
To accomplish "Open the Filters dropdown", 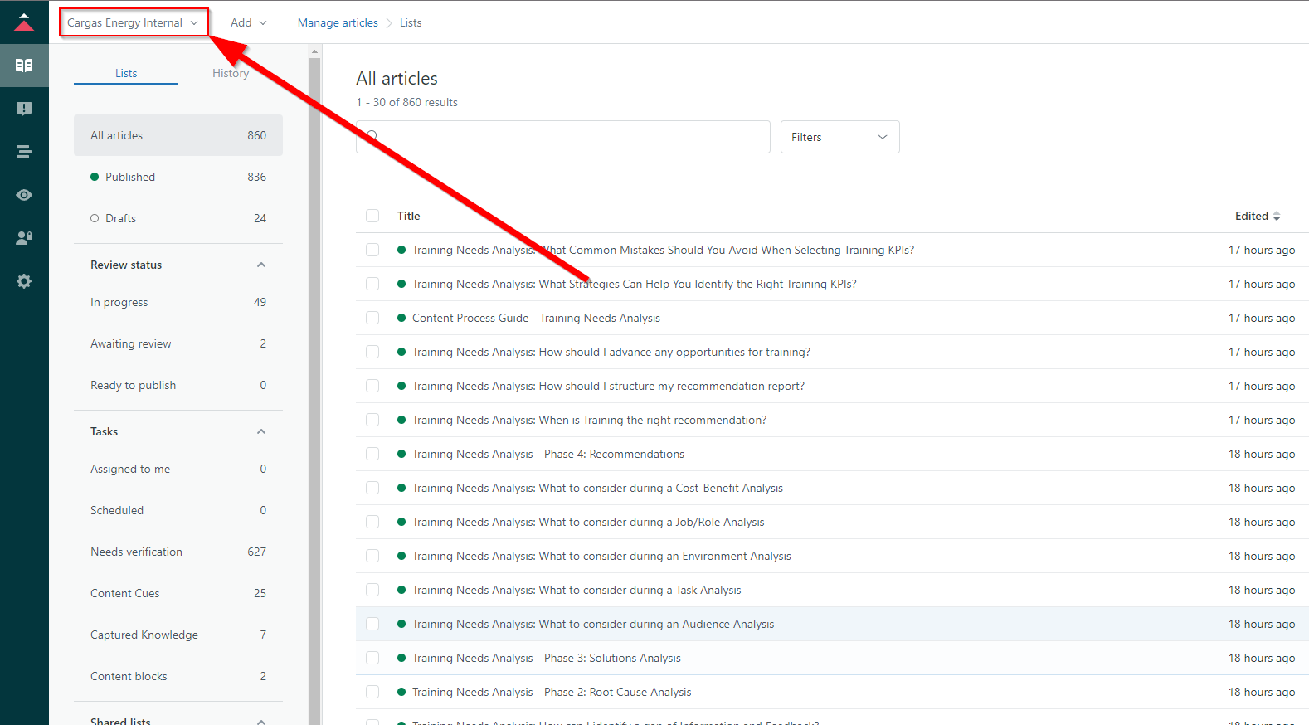I will [839, 137].
